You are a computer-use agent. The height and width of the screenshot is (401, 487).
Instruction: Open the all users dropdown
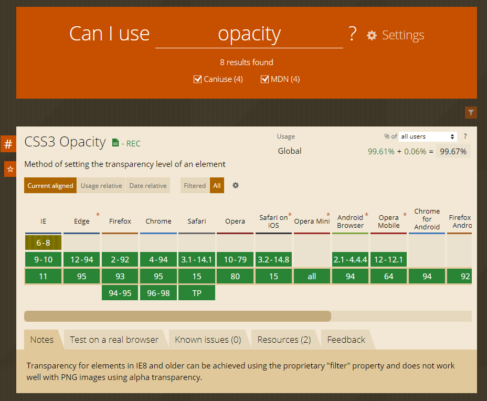(x=428, y=136)
